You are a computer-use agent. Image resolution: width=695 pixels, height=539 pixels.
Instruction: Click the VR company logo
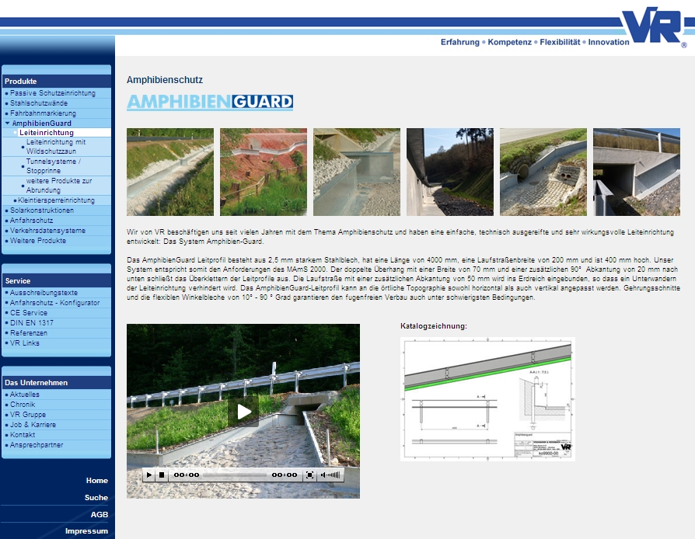(x=655, y=26)
